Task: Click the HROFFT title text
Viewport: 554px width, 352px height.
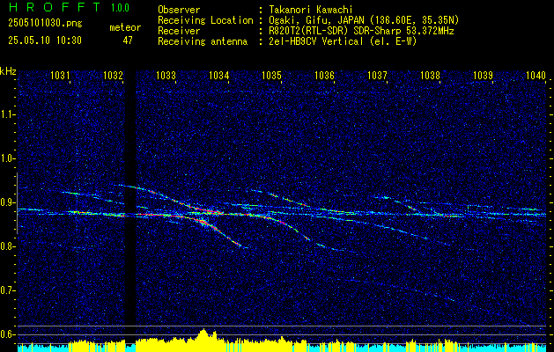Action: click(55, 7)
